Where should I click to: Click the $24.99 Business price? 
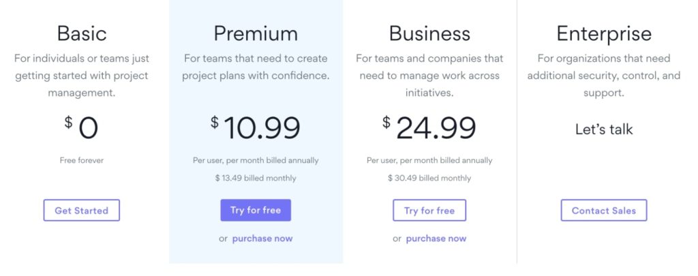click(429, 127)
